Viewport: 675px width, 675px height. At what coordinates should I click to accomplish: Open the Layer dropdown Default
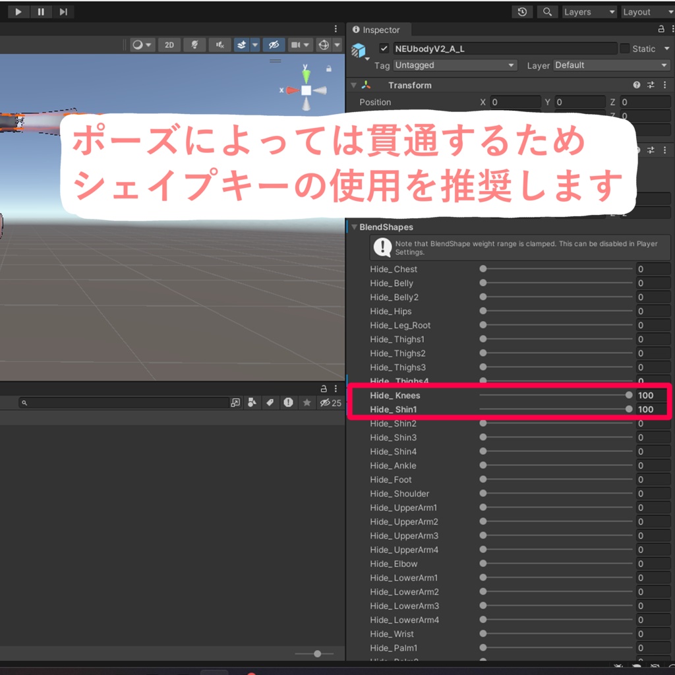coord(611,65)
